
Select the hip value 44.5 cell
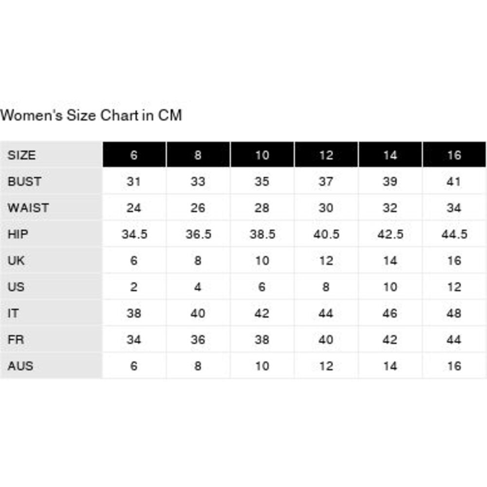454,234
